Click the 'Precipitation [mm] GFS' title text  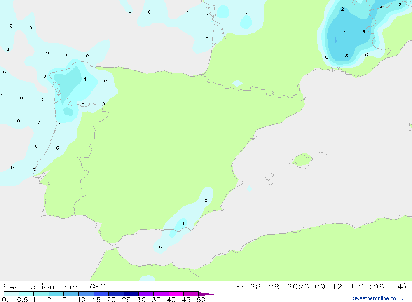53,287
